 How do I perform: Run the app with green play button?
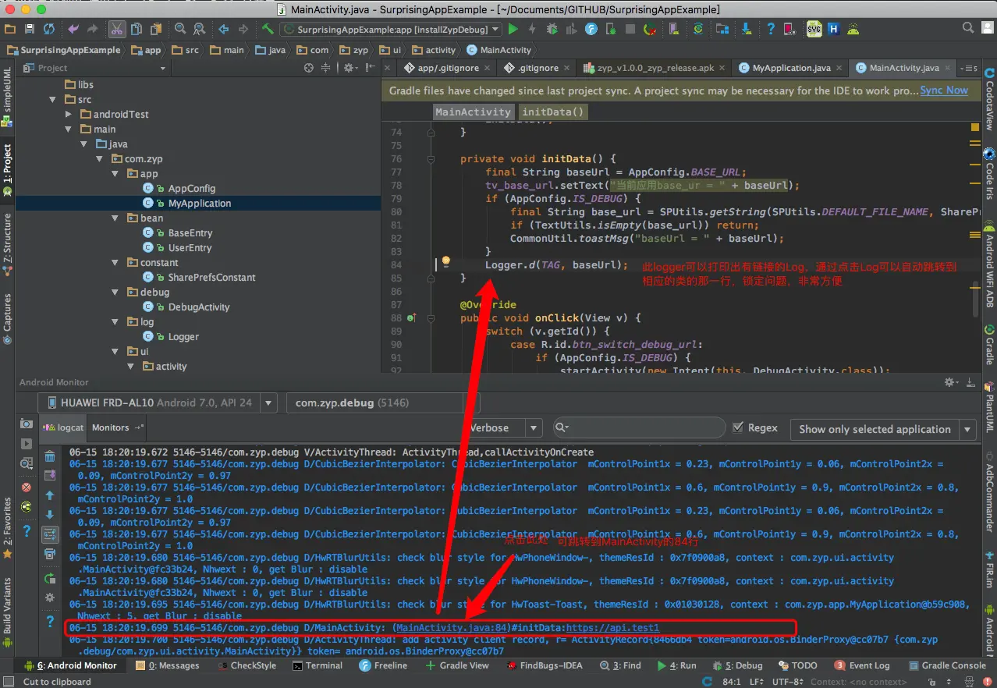[513, 29]
